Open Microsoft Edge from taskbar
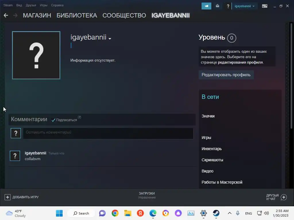 (x=153, y=213)
